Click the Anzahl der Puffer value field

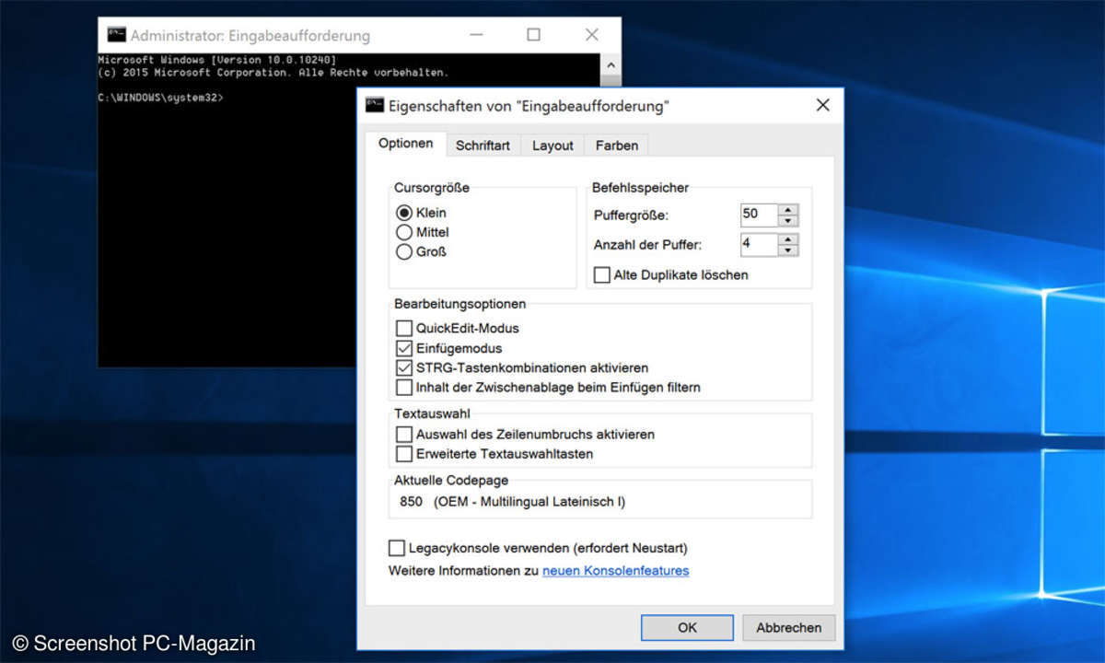760,245
